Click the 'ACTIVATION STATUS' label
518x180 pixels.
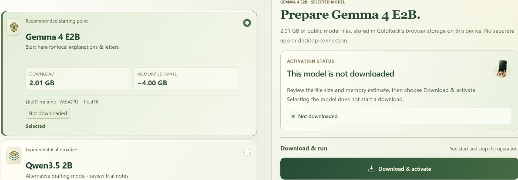click(310, 61)
